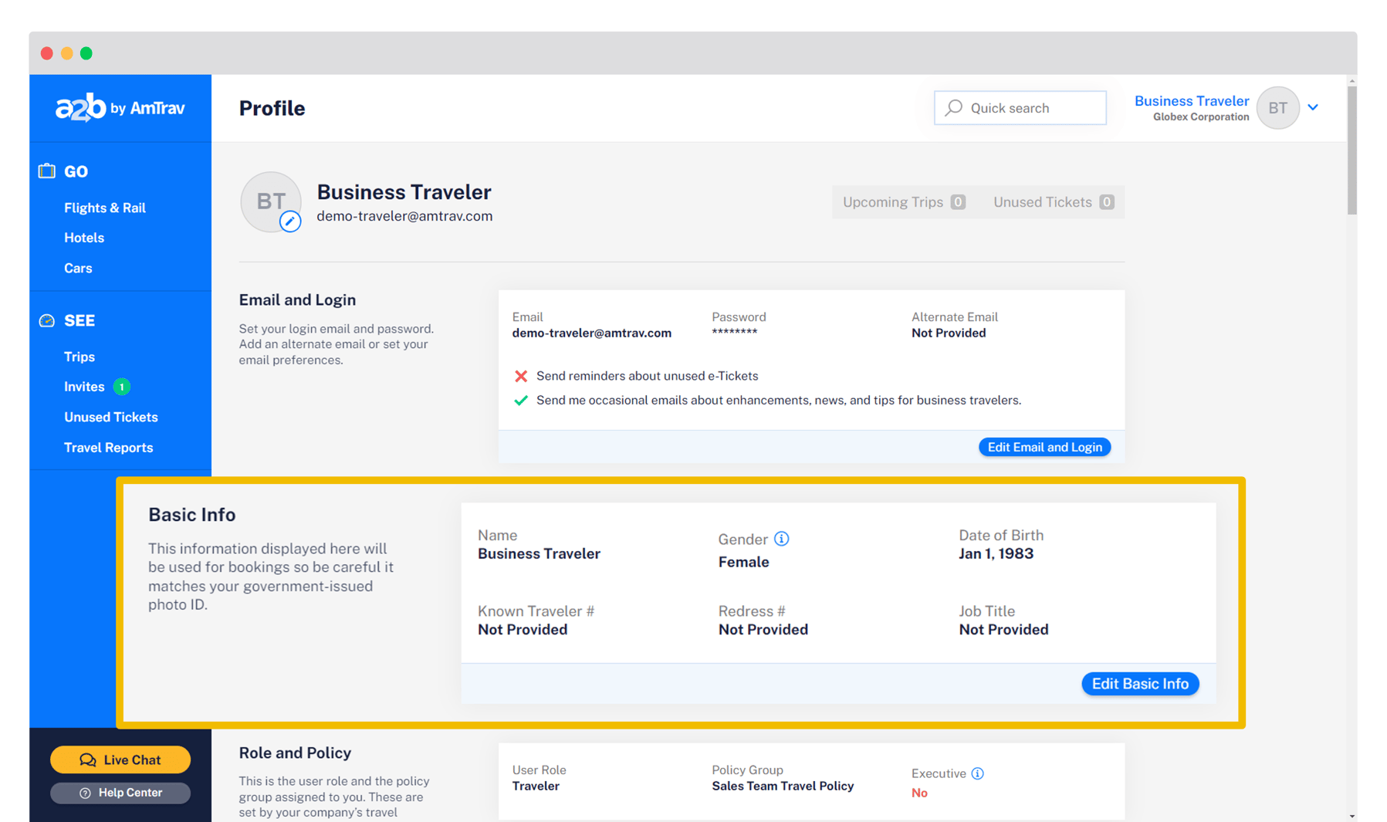Screen dimensions: 1387x822
Task: Click the BT avatar at top right
Action: [1277, 108]
